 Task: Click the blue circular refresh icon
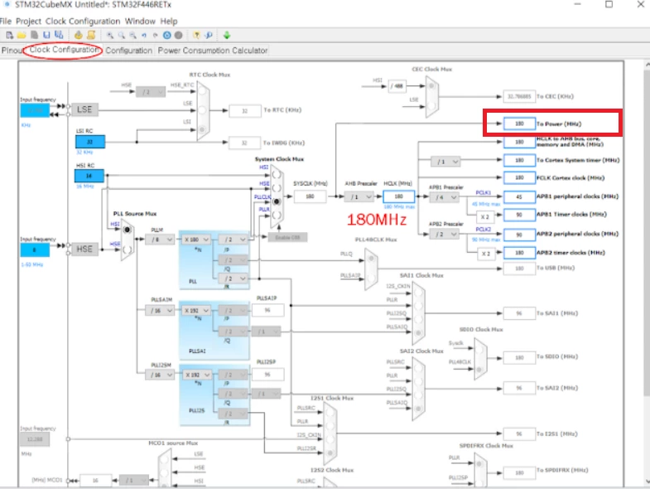[166, 36]
